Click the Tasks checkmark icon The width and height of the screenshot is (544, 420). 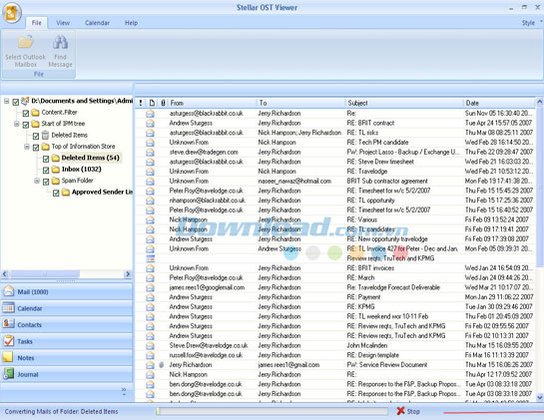[x=8, y=341]
